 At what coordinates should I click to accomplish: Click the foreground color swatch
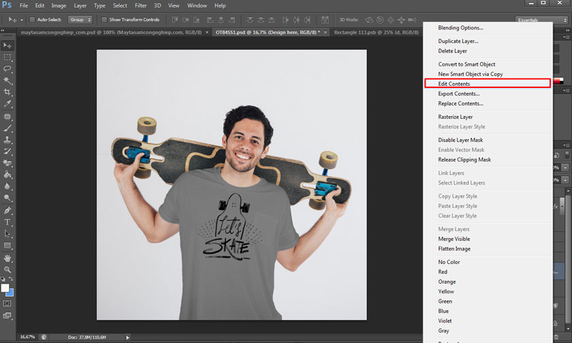[x=4, y=288]
